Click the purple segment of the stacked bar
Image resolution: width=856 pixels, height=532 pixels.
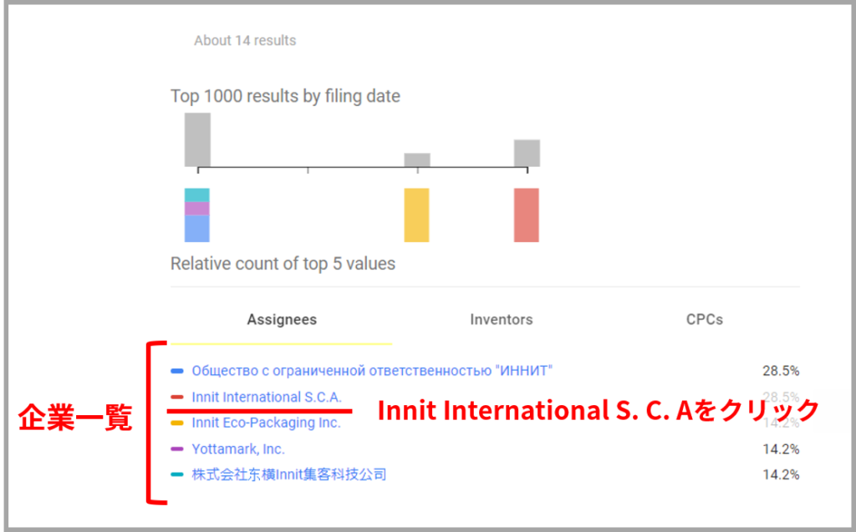click(197, 209)
